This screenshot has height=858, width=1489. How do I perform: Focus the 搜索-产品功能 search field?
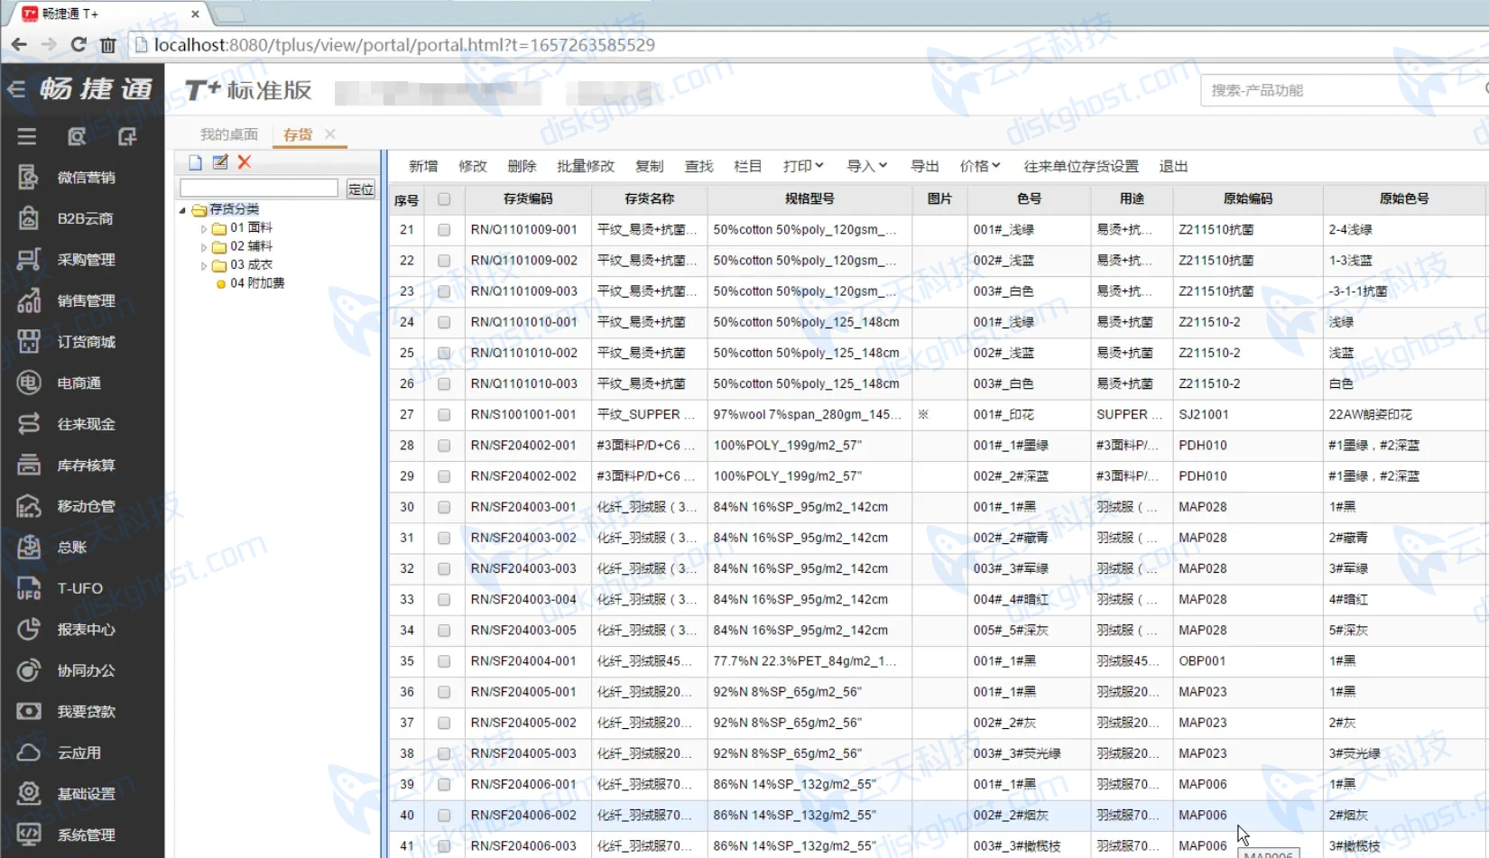pyautogui.click(x=1345, y=90)
